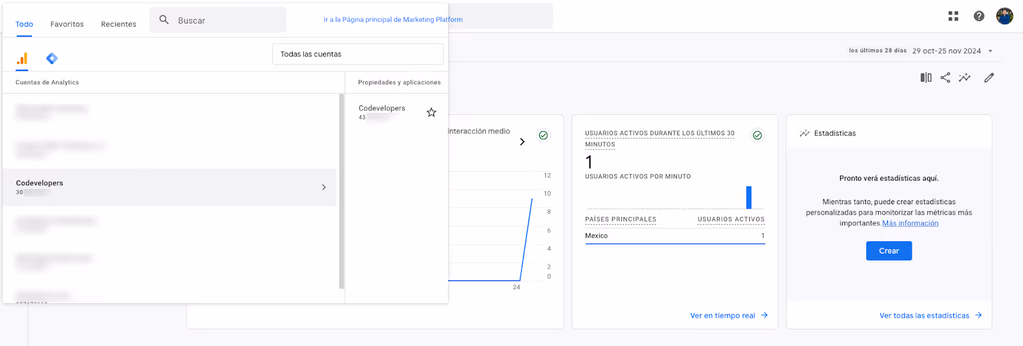This screenshot has width=1023, height=346.
Task: Click the date range 29 oct-25 nov 2024
Action: click(x=946, y=51)
